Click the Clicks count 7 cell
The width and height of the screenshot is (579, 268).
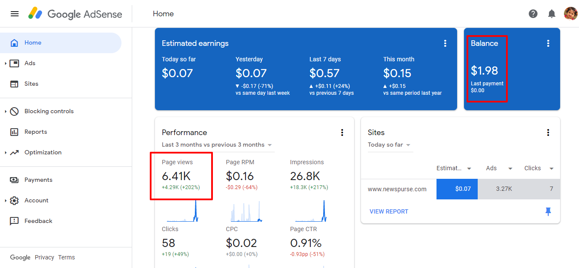pyautogui.click(x=540, y=189)
